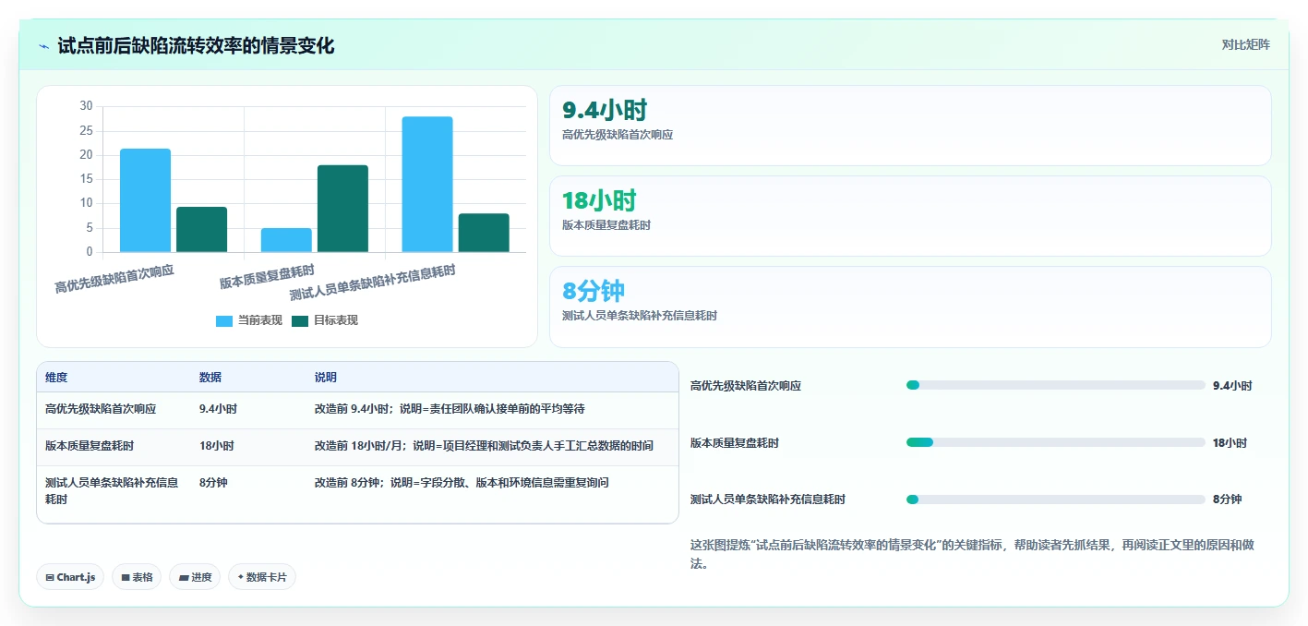Viewport: 1308px width, 626px height.
Task: Click the 9.4小时 data card value
Action: [605, 111]
